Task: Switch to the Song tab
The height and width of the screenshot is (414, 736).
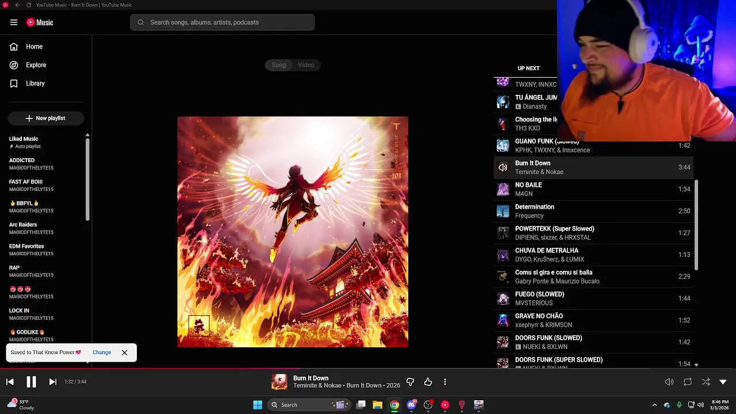Action: (x=279, y=65)
